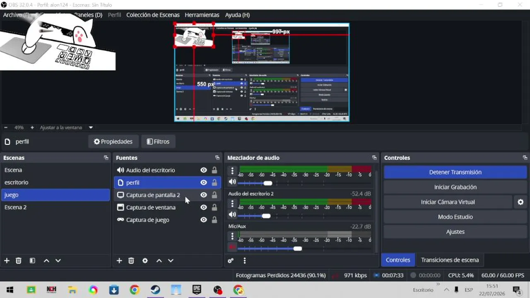Open the Ayuda (H) menu
530x298 pixels.
click(x=237, y=15)
